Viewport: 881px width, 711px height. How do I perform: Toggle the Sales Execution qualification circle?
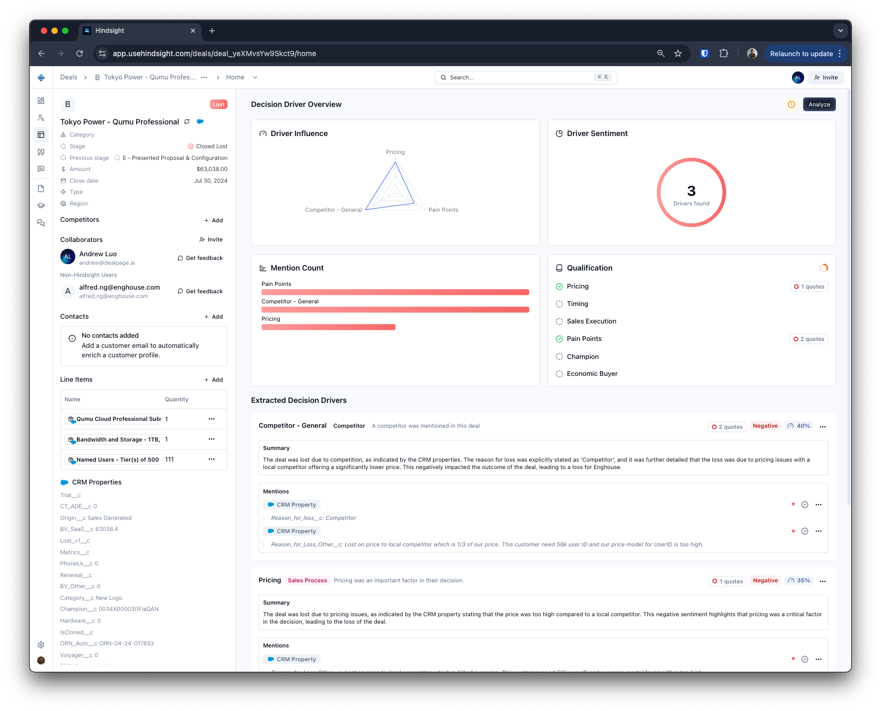pos(559,321)
